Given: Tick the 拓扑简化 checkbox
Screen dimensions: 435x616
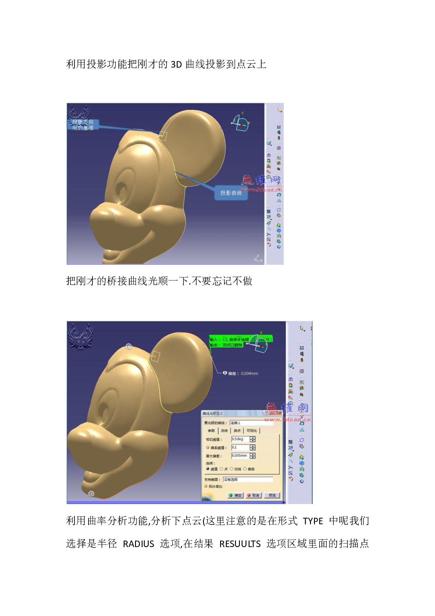Looking at the screenshot, I should coord(206,486).
